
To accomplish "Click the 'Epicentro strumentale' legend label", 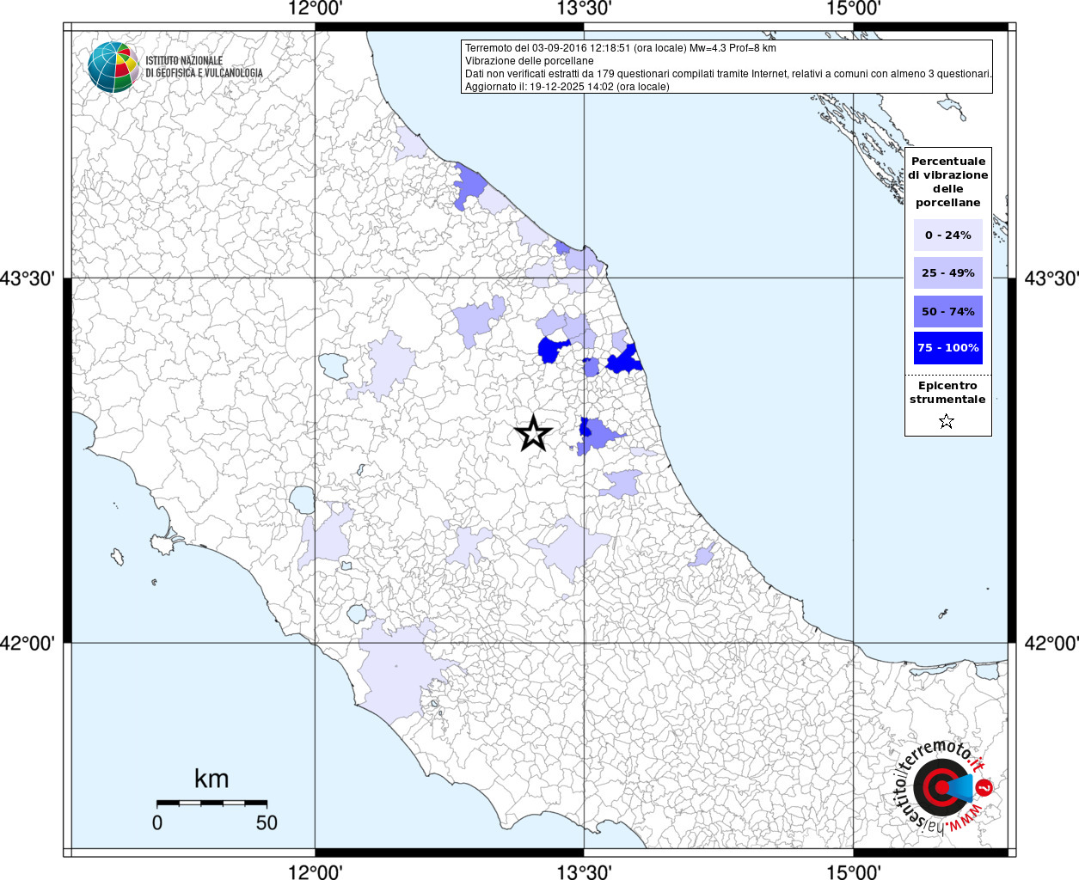I will 947,392.
